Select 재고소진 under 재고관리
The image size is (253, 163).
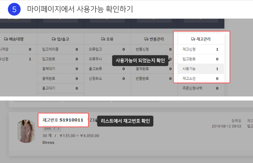click(201, 79)
